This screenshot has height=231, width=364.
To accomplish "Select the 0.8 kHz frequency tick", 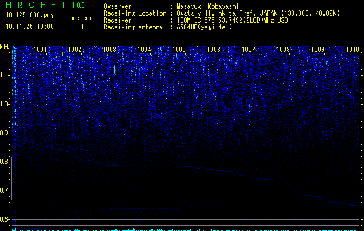I will point(5,162).
